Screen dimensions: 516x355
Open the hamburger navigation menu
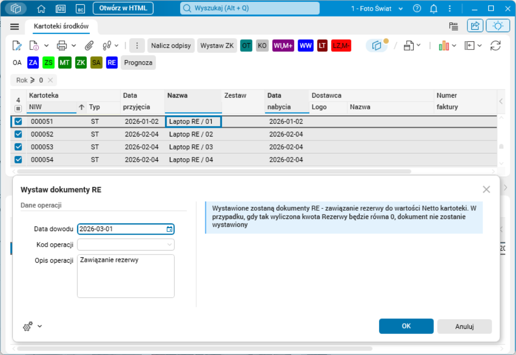(15, 27)
